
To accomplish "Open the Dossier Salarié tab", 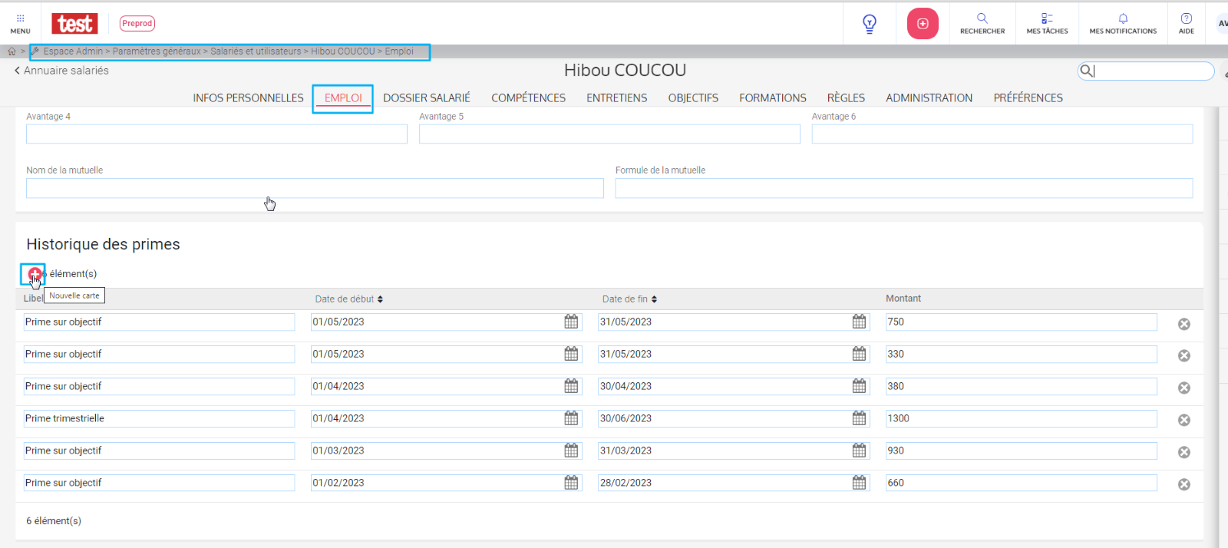I will pyautogui.click(x=426, y=98).
